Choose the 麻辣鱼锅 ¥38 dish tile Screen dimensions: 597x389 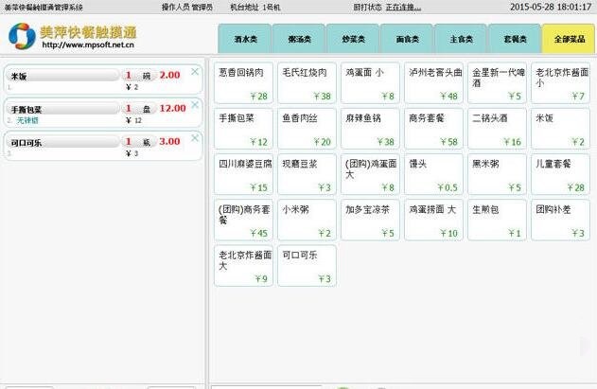point(371,129)
